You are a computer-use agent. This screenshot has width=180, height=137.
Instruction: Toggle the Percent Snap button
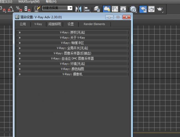click(19, 9)
